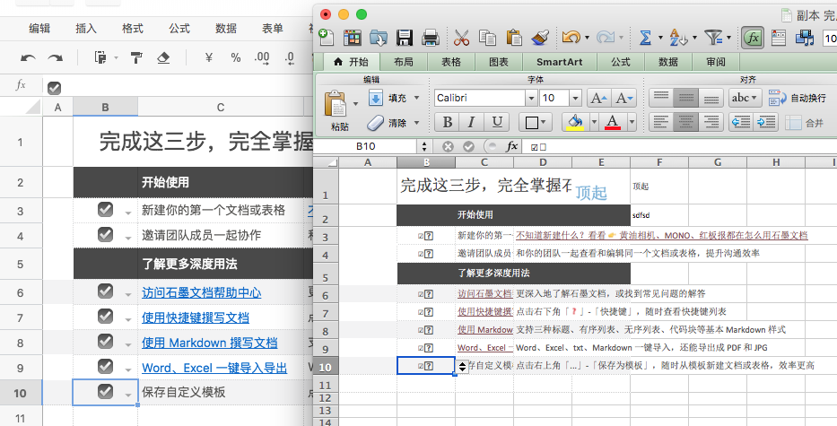Toggle Bold formatting in Excel ribbon
Image resolution: width=837 pixels, height=426 pixels.
tap(446, 122)
